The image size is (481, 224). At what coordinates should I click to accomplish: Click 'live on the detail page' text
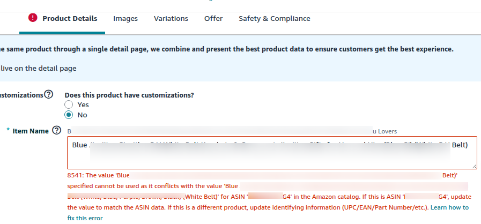click(38, 69)
